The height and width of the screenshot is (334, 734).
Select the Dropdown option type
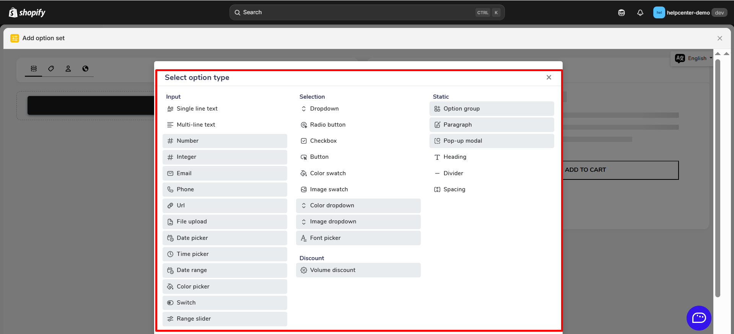tap(358, 109)
